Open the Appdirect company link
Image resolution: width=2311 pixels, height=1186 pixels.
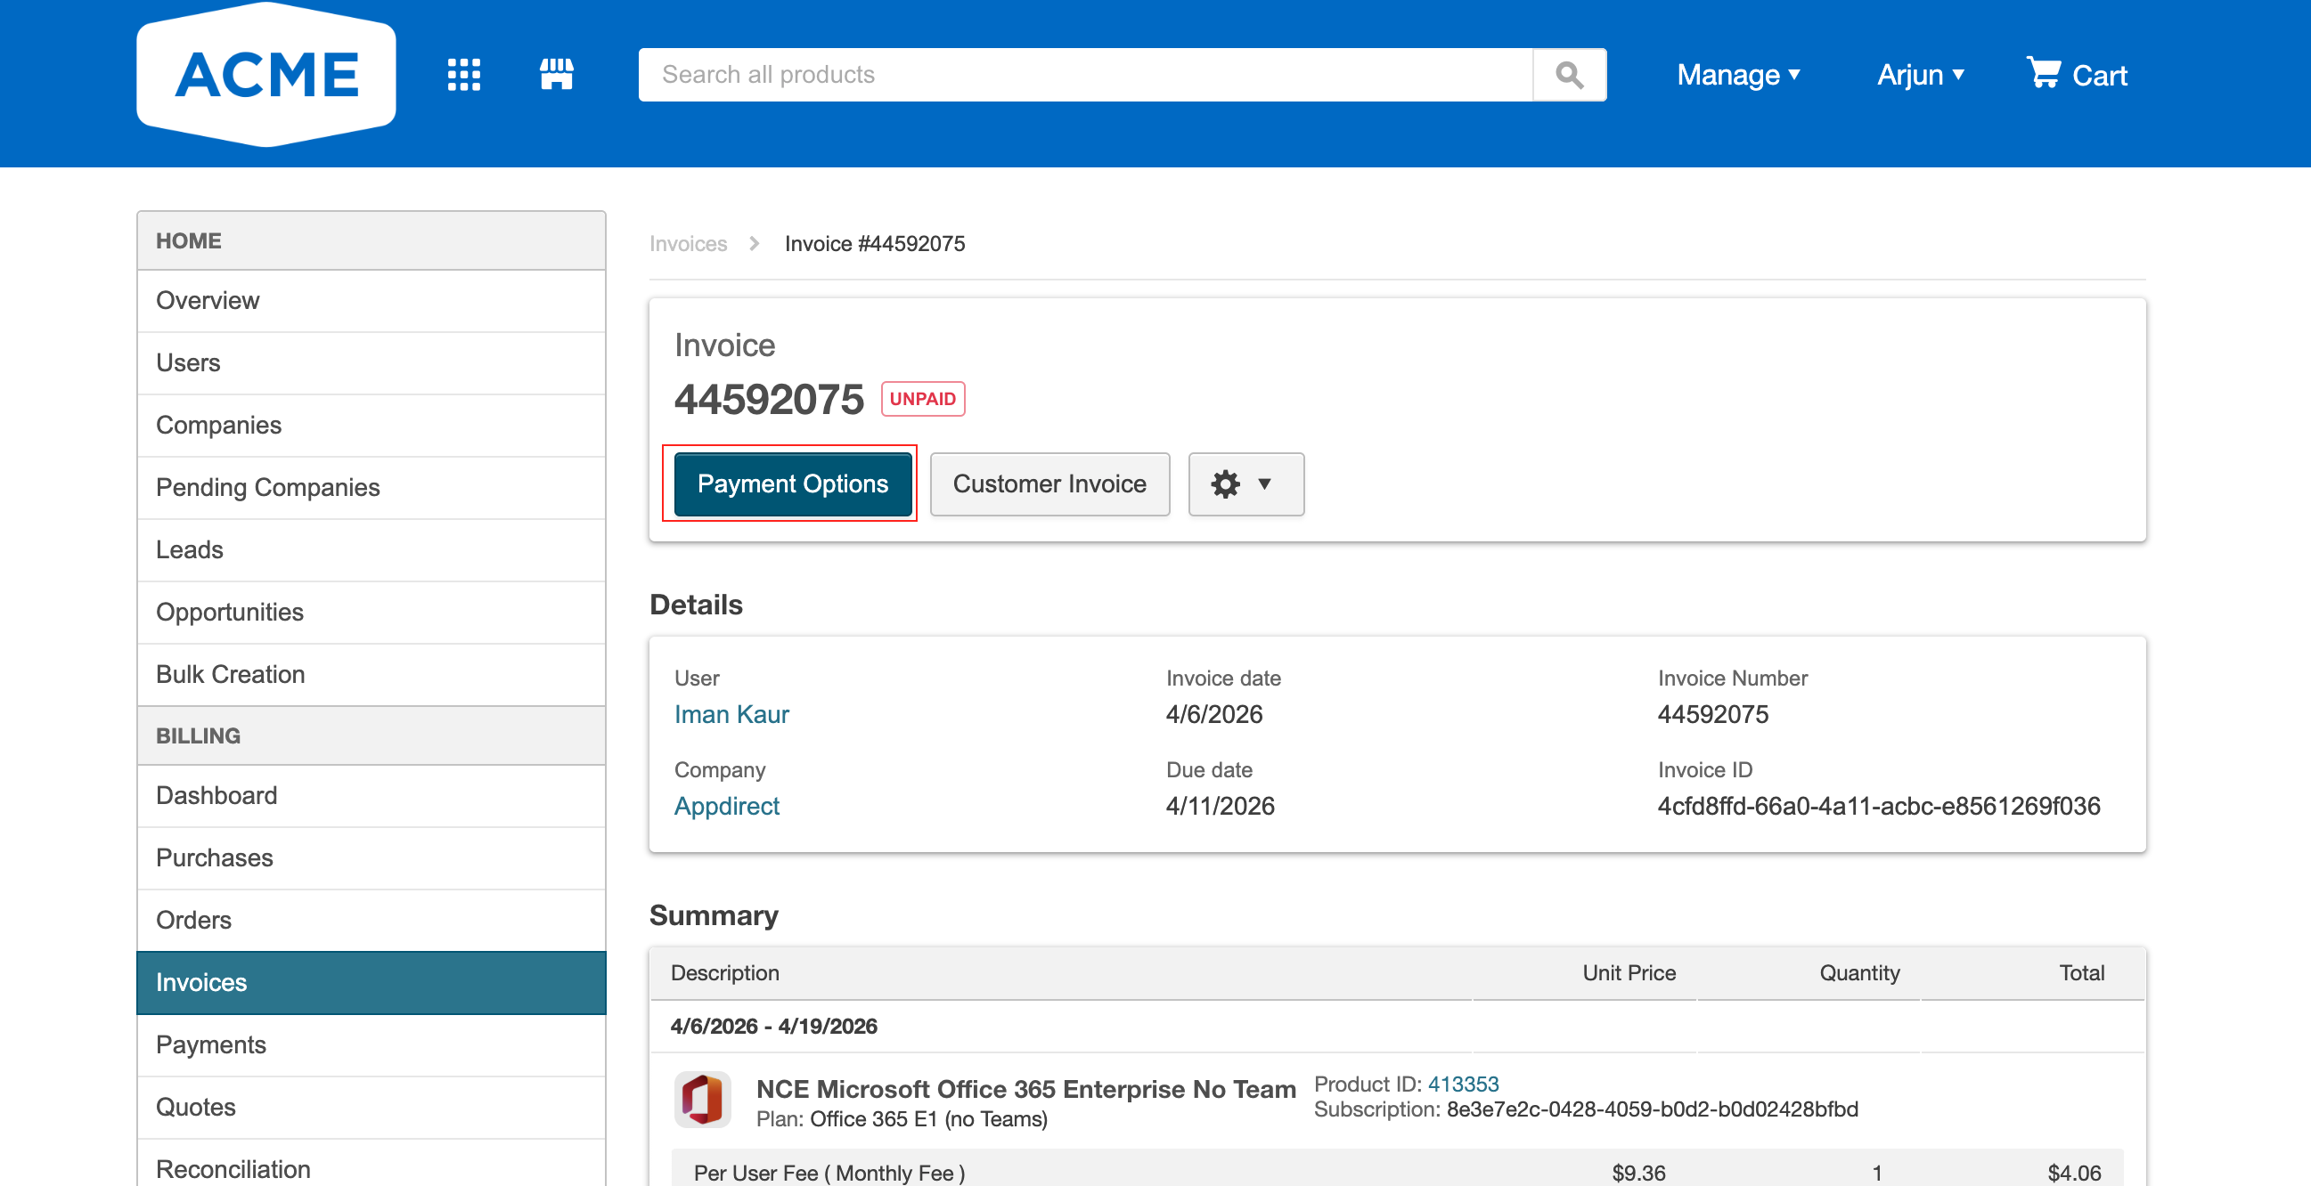tap(727, 806)
